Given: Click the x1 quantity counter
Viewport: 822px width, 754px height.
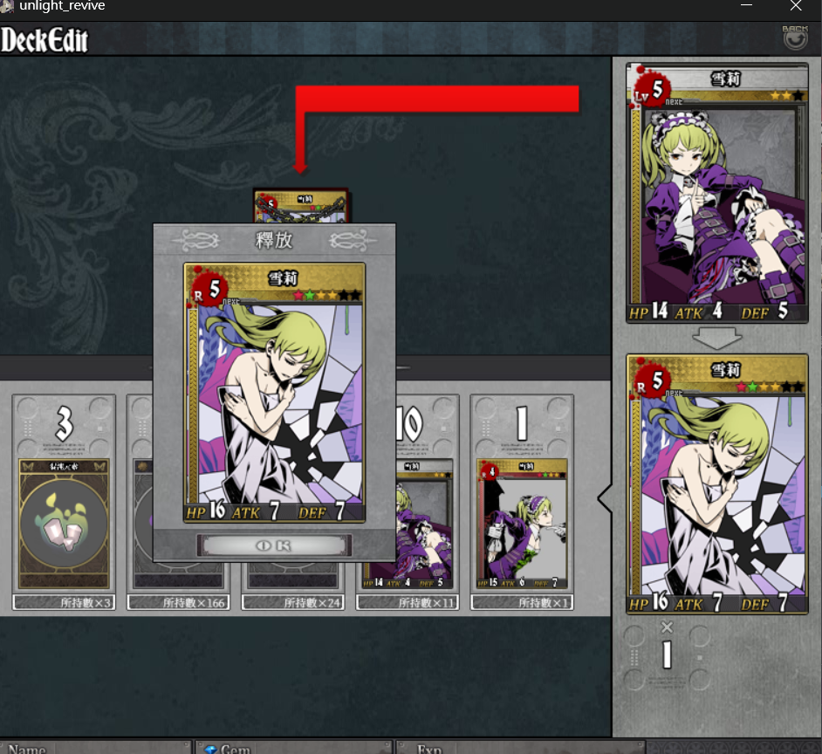Looking at the screenshot, I should [667, 647].
